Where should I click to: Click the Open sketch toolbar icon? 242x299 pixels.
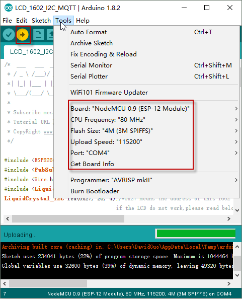click(x=51, y=35)
